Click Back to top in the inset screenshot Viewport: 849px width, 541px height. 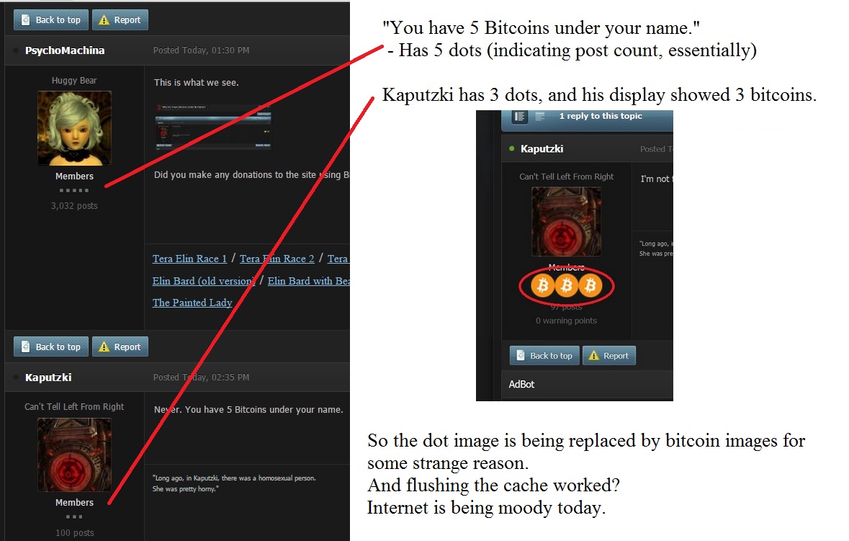tap(544, 356)
